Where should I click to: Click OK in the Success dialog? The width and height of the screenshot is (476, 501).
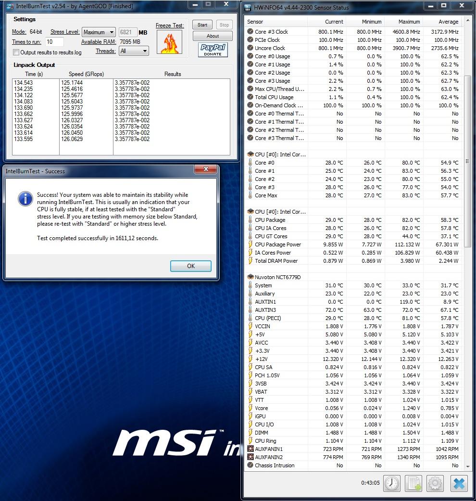[x=190, y=266]
